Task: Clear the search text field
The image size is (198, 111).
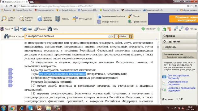Action: pos(110,36)
